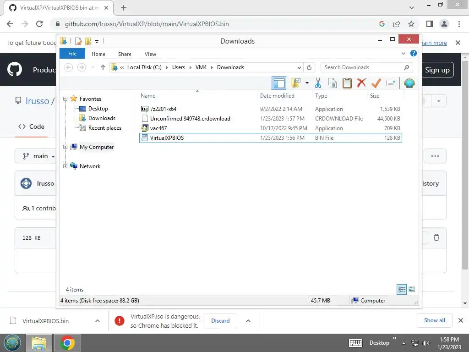Click the Explorer Forward navigation arrow
469x352 pixels.
click(82, 67)
